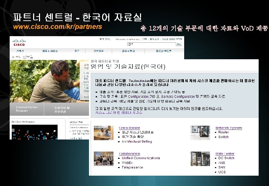Select the Channel Partner Program tab
Viewport: 269px width, 186px height.
click(27, 109)
